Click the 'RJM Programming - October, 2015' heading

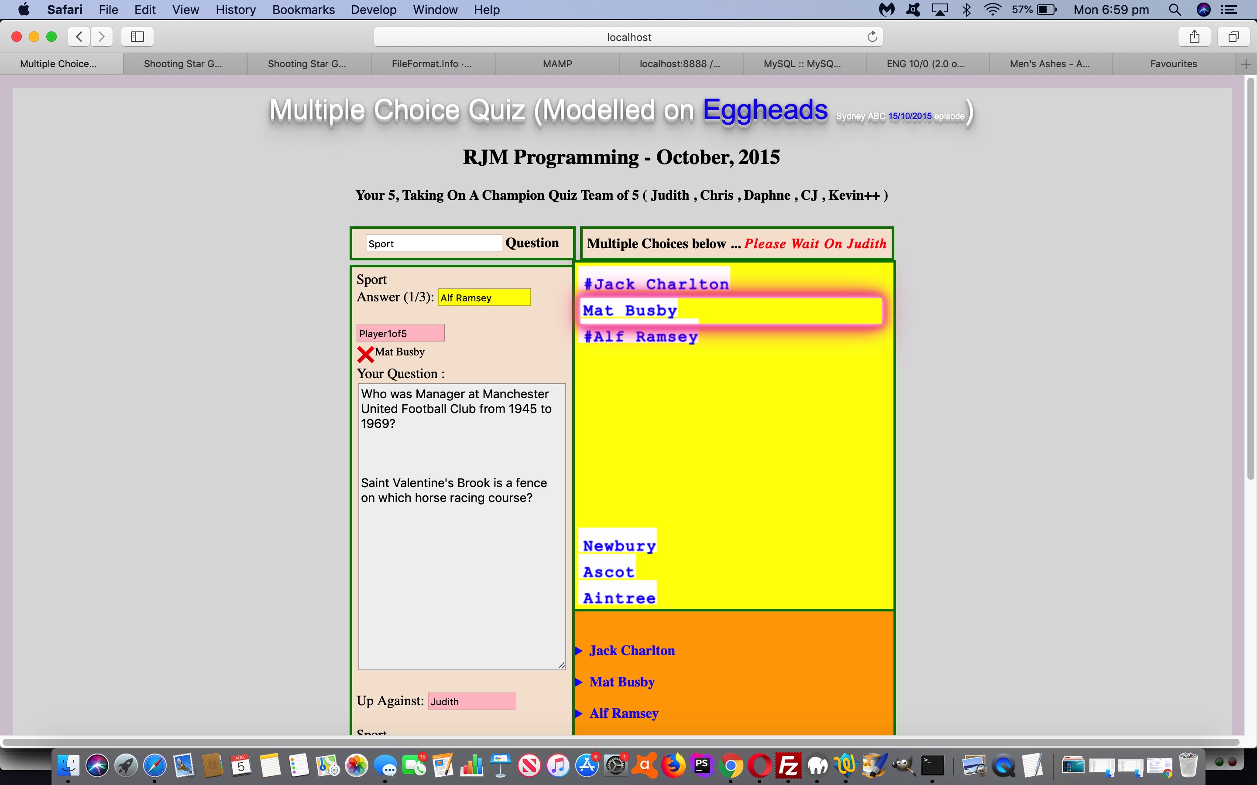click(621, 157)
